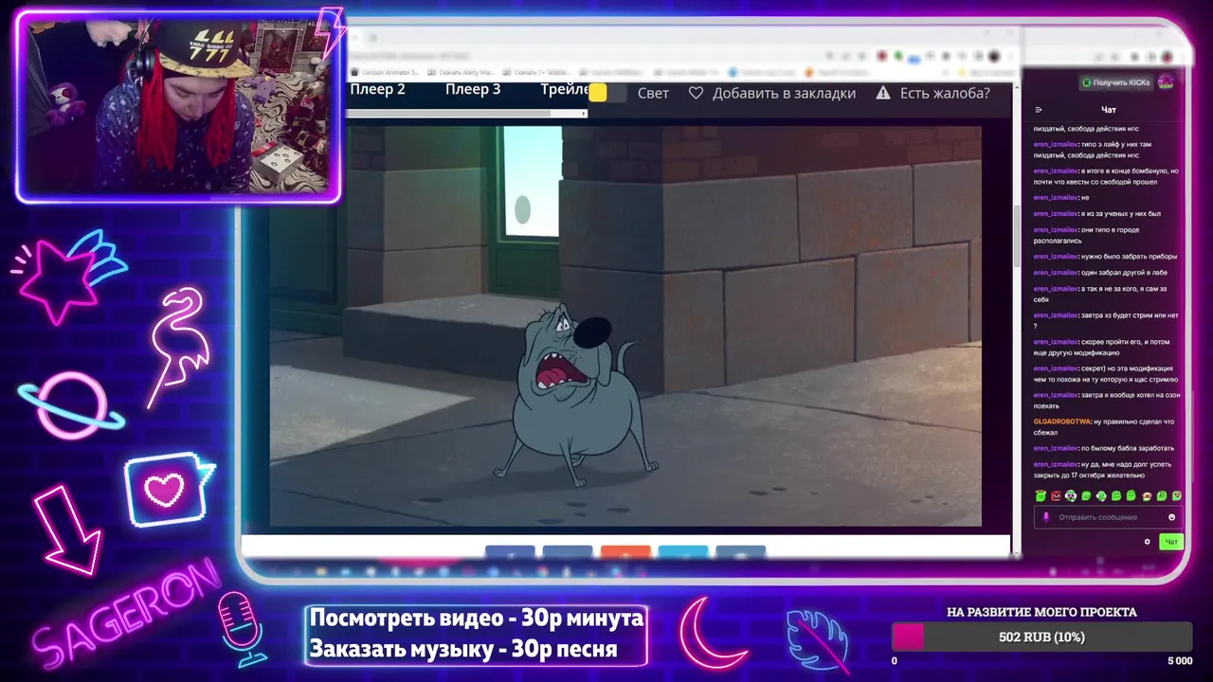1213x682 pixels.
Task: Open the Трейлер tab
Action: pos(565,90)
